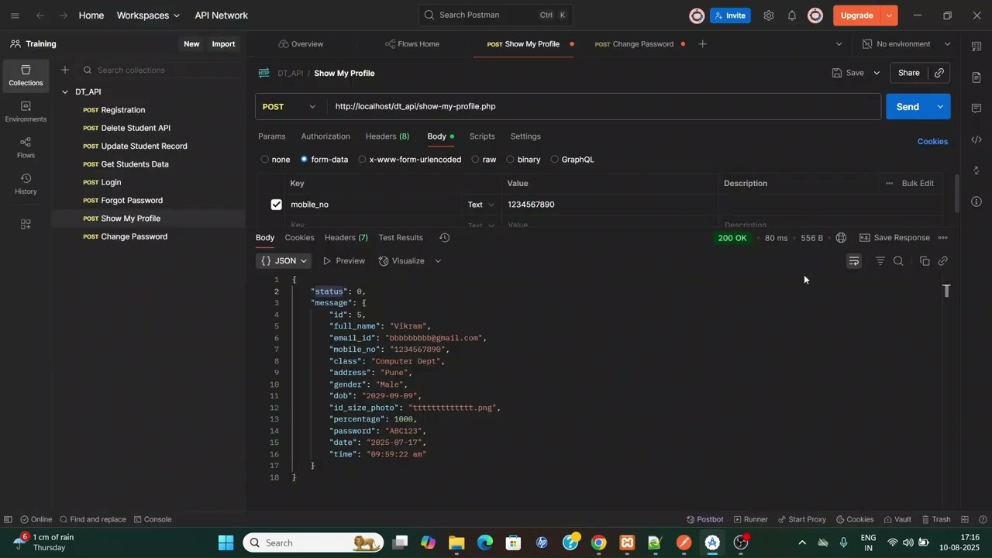Click the Search collections field
This screenshot has width=992, height=558.
(x=161, y=70)
